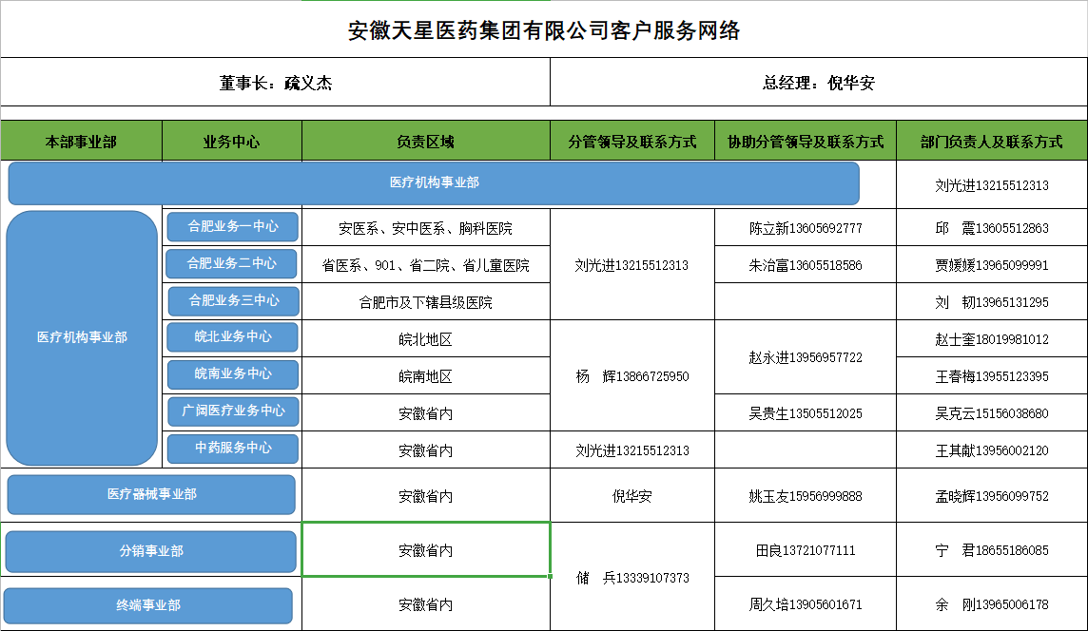Select the 刘 韧13965131295 cell

(x=992, y=302)
